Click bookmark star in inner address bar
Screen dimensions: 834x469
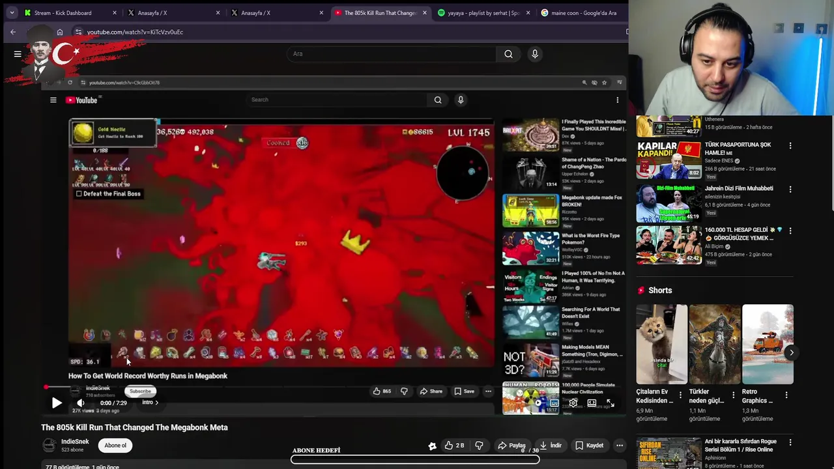(605, 83)
